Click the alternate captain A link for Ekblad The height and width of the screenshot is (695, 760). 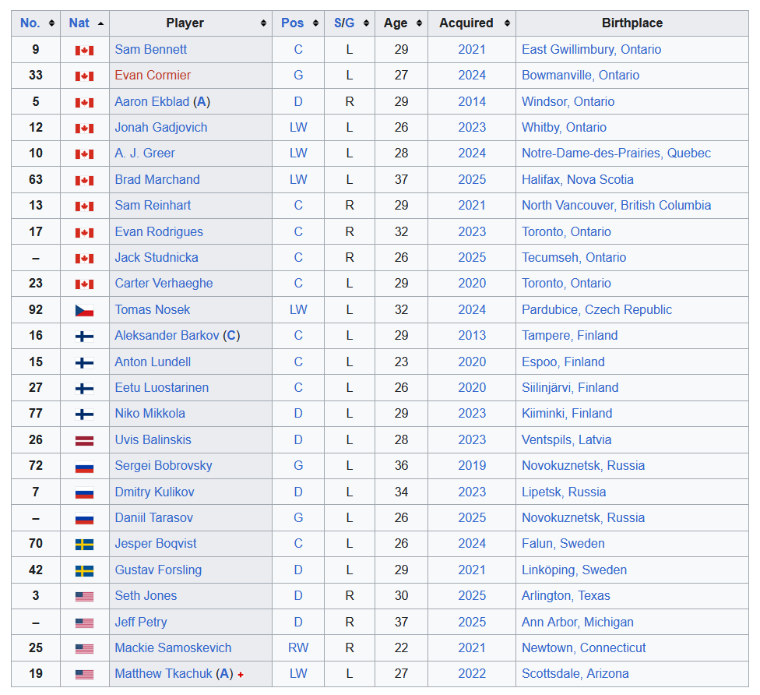pyautogui.click(x=201, y=101)
